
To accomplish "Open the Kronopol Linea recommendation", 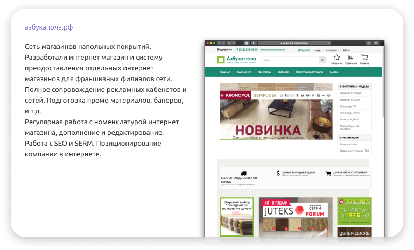I will click(x=348, y=144).
